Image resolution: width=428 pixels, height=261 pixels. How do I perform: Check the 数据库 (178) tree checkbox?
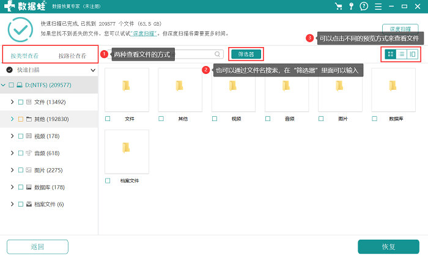point(20,187)
